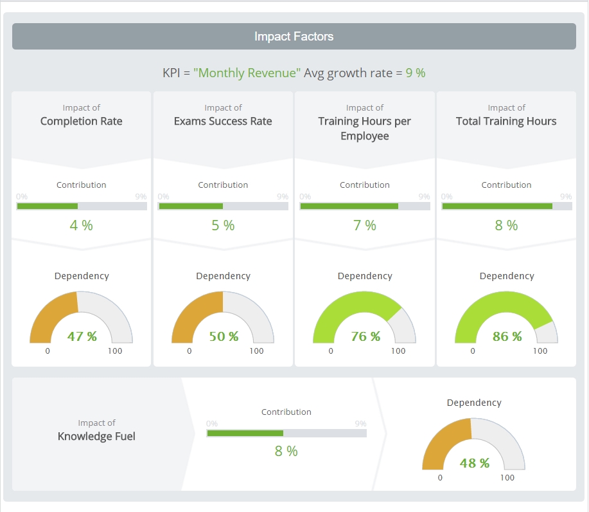Click the Total Training Hours dependency gauge arc
Screen dimensions: 589x512
pyautogui.click(x=506, y=316)
